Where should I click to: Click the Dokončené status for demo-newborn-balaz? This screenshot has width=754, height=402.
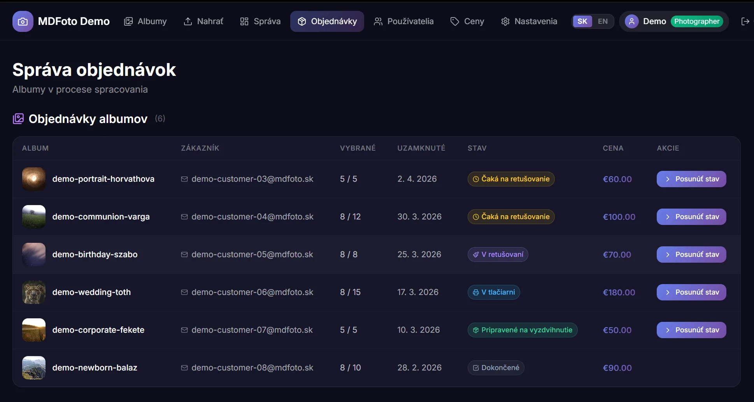[x=496, y=367]
